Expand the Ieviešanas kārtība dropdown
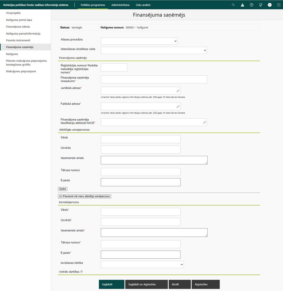The width and height of the screenshot is (283, 291). (142, 264)
